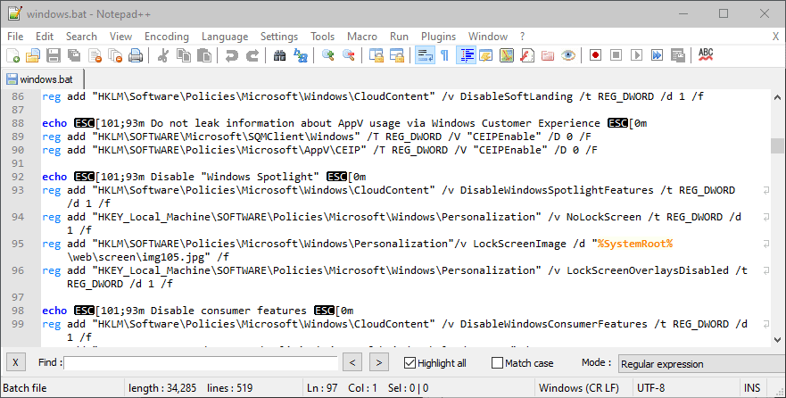Screen dimensions: 786x398
Task: Click the find next '>' button
Action: (379, 362)
